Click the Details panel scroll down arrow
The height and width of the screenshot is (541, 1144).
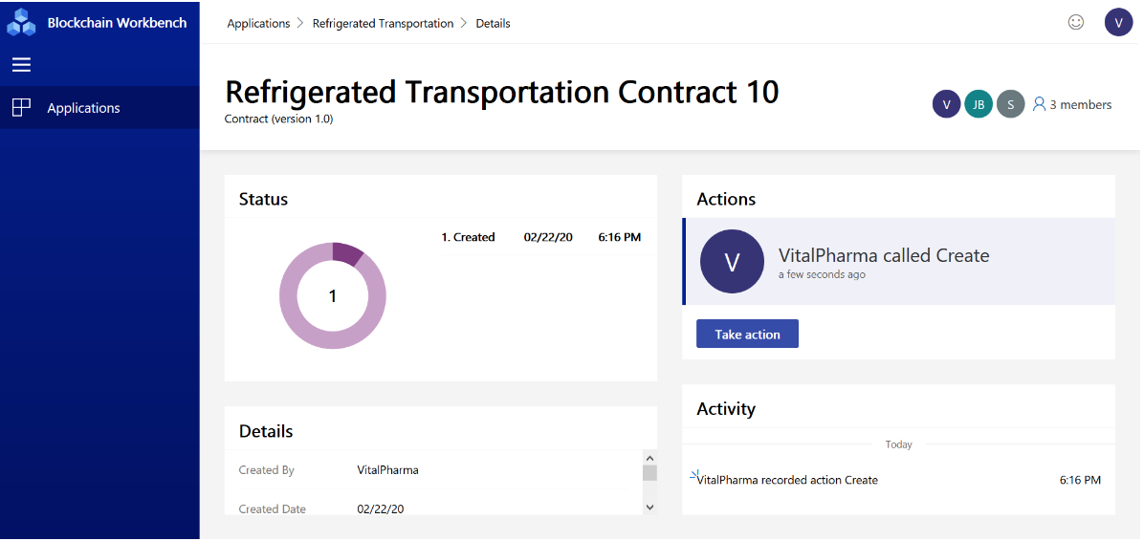coord(649,508)
